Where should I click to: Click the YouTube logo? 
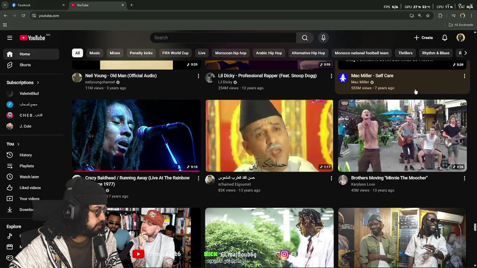point(33,38)
